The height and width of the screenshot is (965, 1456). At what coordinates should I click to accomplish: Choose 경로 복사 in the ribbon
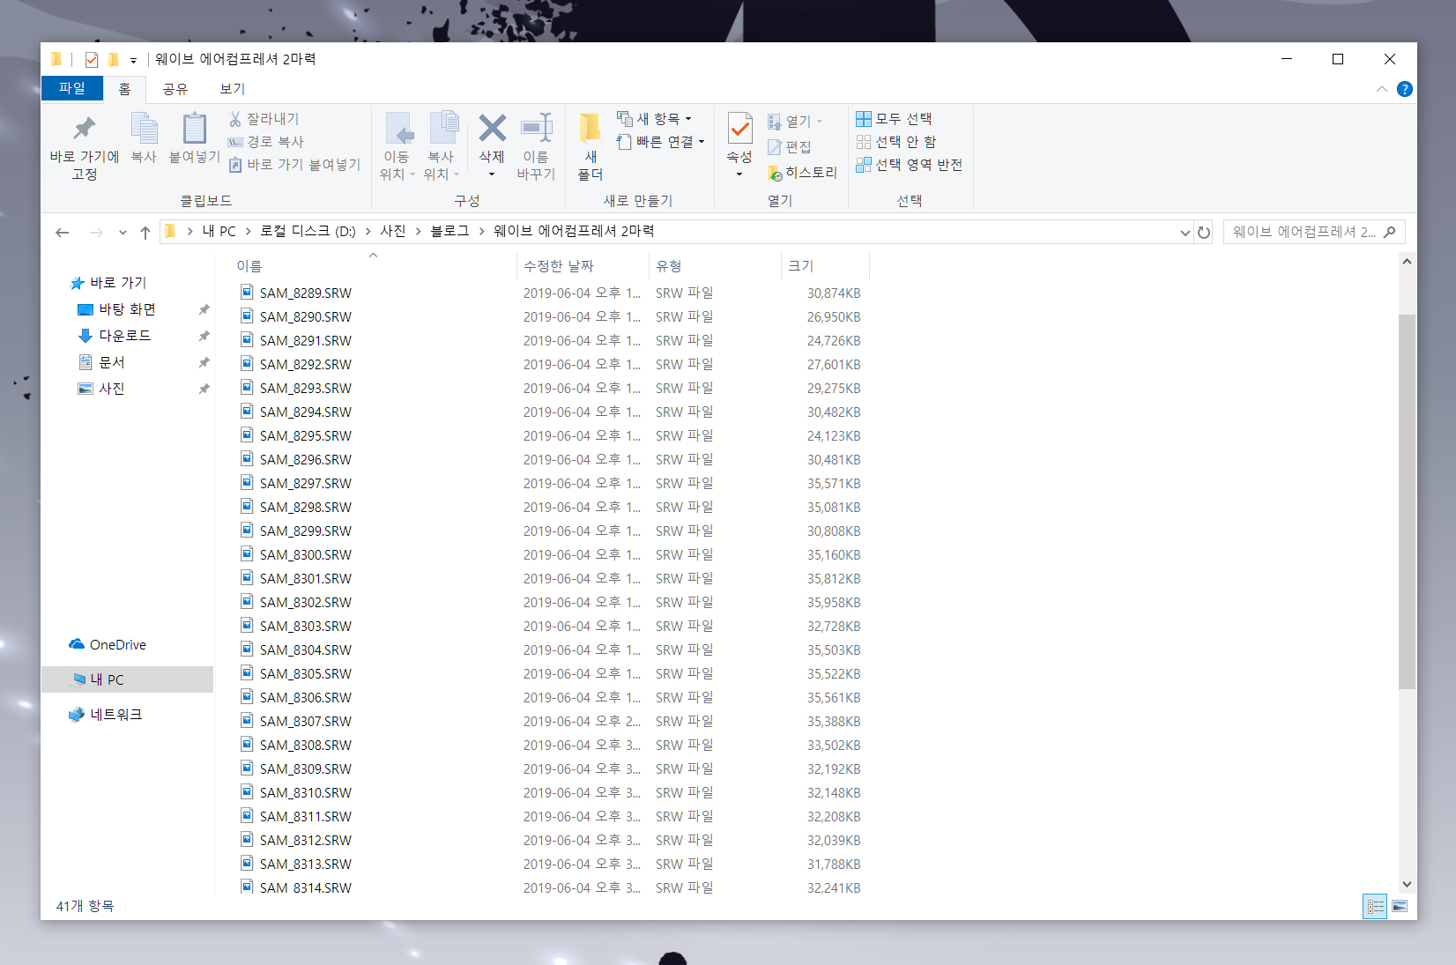[266, 142]
